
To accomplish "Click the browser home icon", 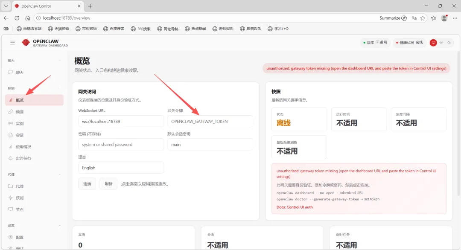I will point(27,18).
